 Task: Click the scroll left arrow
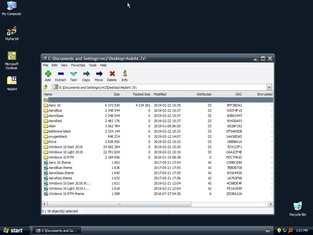(x=45, y=204)
